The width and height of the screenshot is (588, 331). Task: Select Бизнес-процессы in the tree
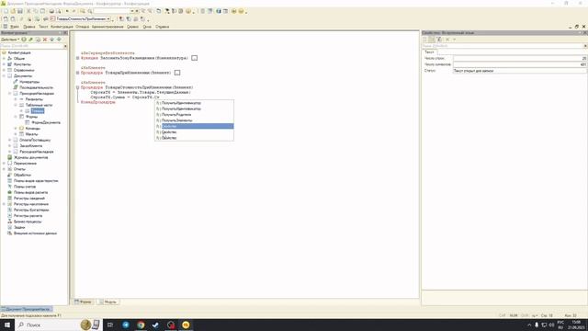click(x=28, y=222)
